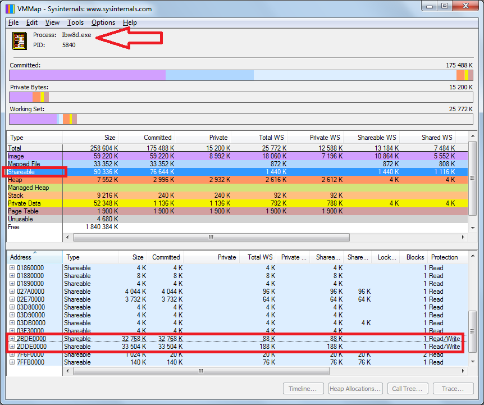The height and width of the screenshot is (405, 484).
Task: Click address list horizontal scrollbar left arrow
Action: (67, 370)
